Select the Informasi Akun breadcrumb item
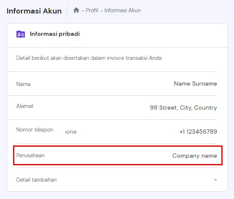Viewport: 234px width, 199px height. 122,10
